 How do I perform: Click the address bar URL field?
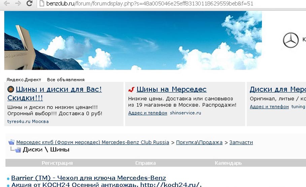pyautogui.click(x=172, y=3)
